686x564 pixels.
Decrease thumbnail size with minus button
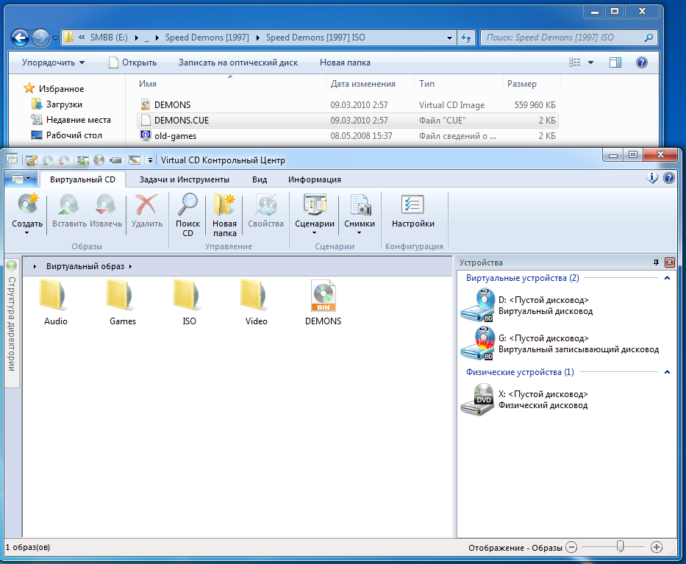pos(571,547)
